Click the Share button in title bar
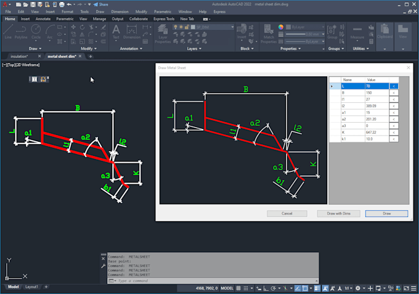 click(x=100, y=4)
